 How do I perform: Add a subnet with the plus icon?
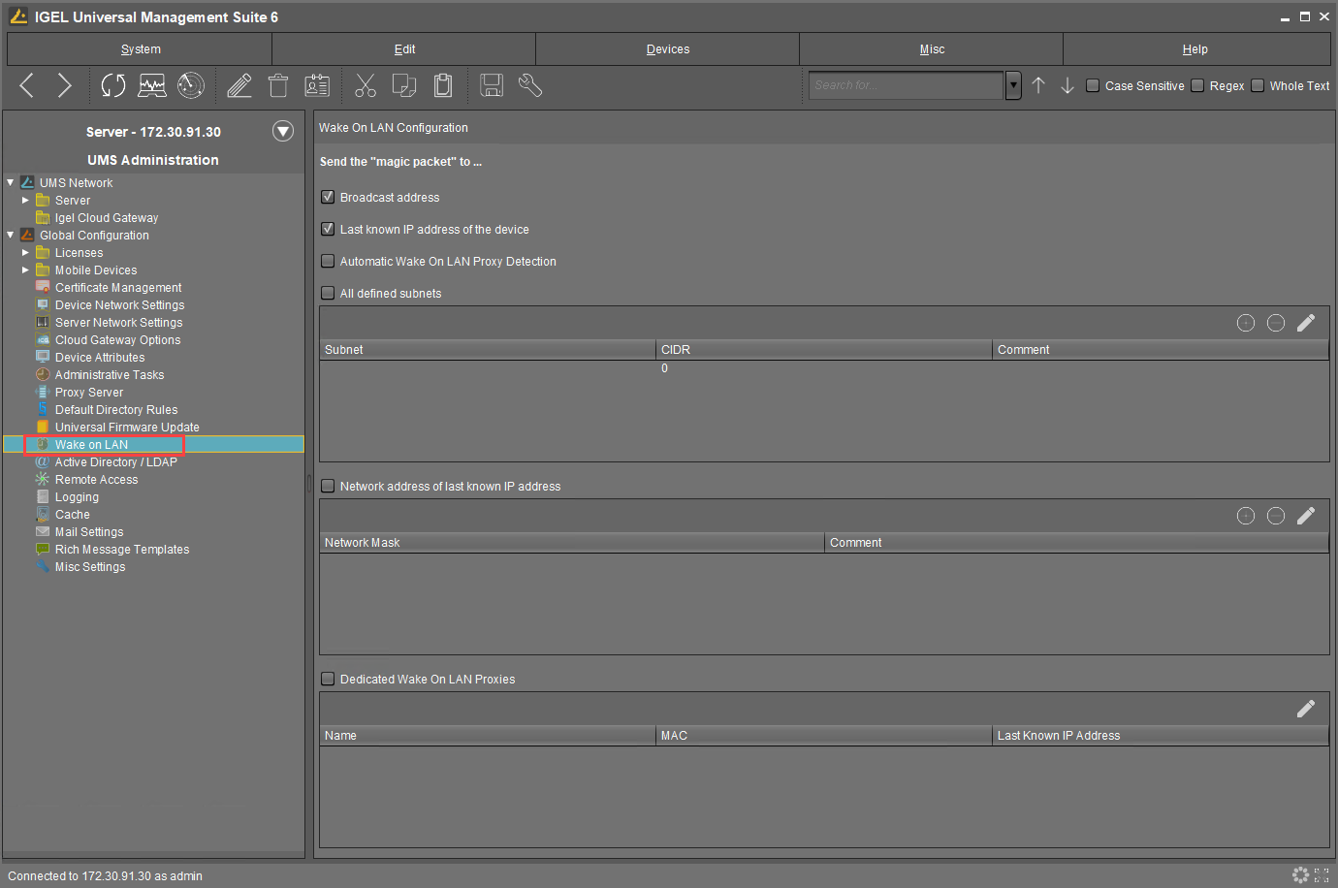(x=1246, y=323)
